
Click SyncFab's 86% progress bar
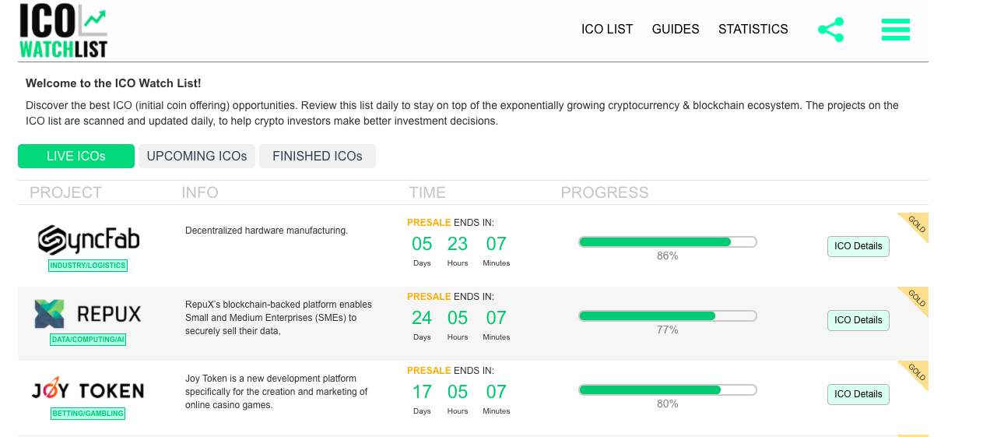[x=668, y=242]
